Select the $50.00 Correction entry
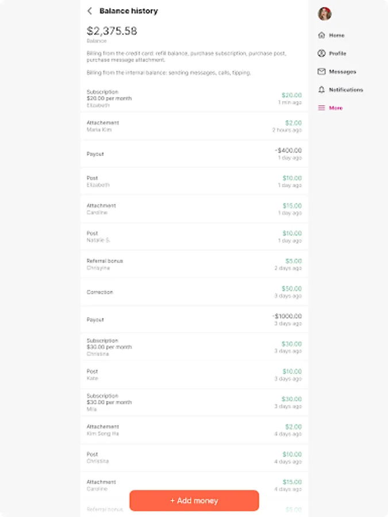Image resolution: width=388 pixels, height=517 pixels. click(194, 292)
